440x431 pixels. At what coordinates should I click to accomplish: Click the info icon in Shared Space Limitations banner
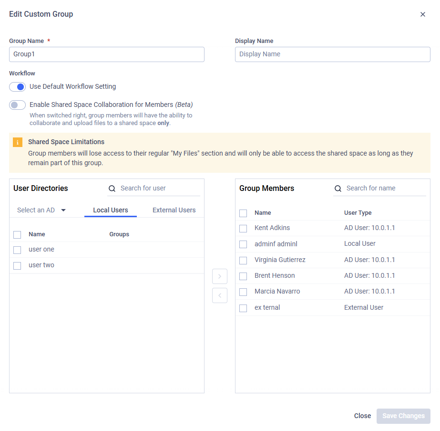(x=18, y=142)
